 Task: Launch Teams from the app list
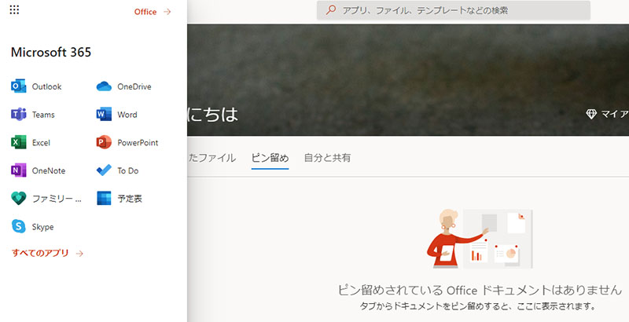click(x=33, y=115)
